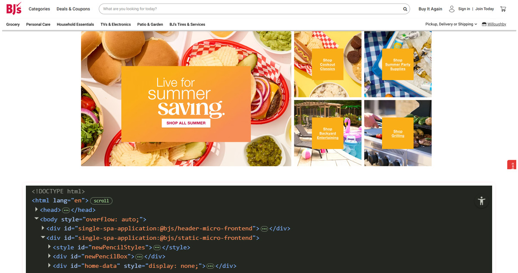
Task: Open the Grocery navigation item
Action: coord(13,25)
